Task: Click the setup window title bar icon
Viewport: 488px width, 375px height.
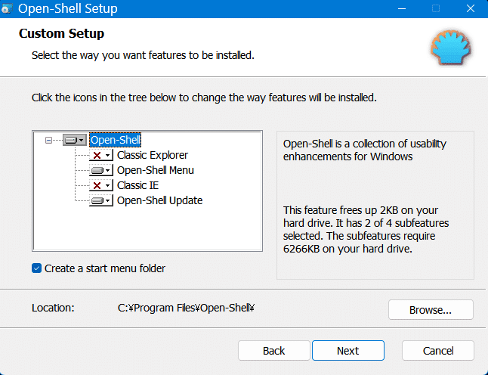Action: (x=7, y=8)
